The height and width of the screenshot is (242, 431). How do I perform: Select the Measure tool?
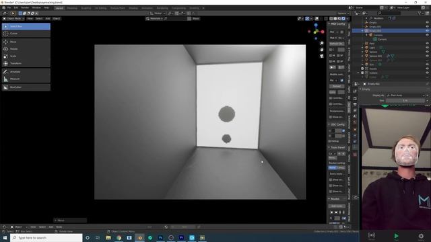point(26,79)
